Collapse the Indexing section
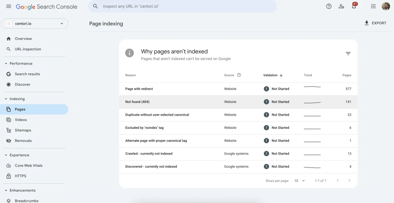 (x=6, y=99)
